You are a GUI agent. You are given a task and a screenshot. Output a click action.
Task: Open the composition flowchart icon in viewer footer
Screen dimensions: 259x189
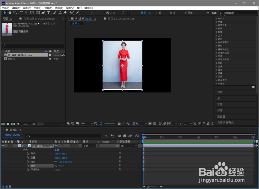point(208,124)
